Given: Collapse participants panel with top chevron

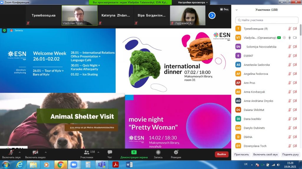Looking at the screenshot, I should click(x=237, y=10).
